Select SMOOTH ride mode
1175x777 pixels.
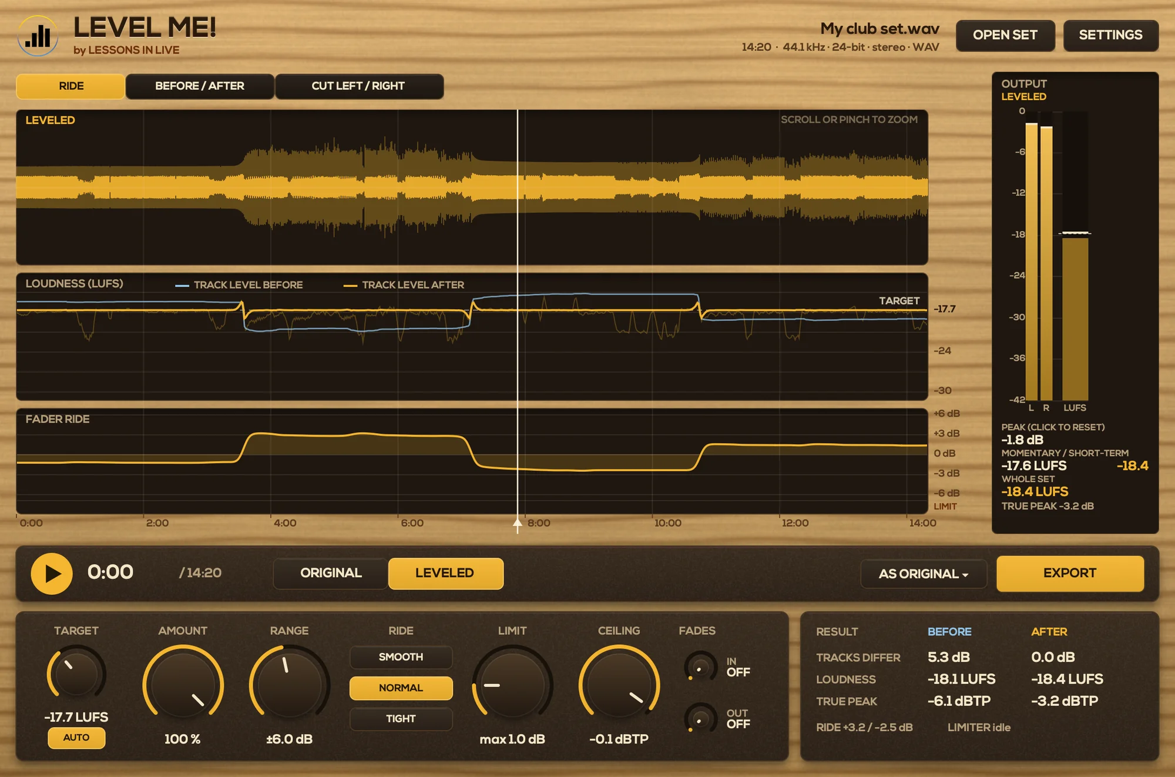(401, 657)
